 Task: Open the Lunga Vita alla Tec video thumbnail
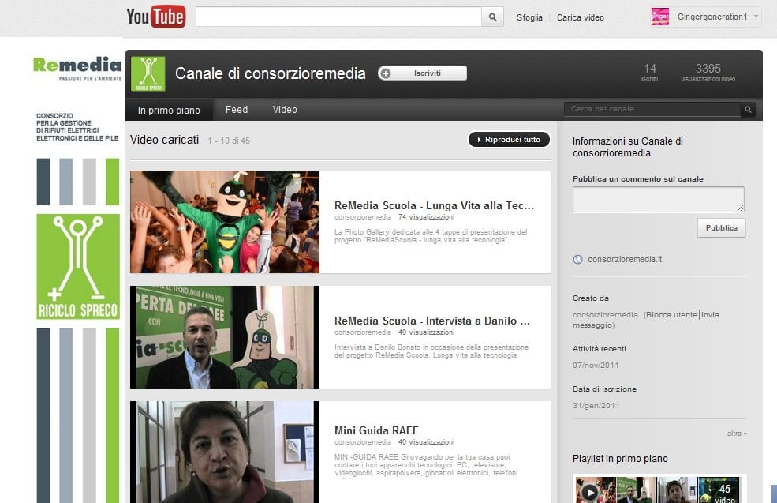(x=225, y=222)
